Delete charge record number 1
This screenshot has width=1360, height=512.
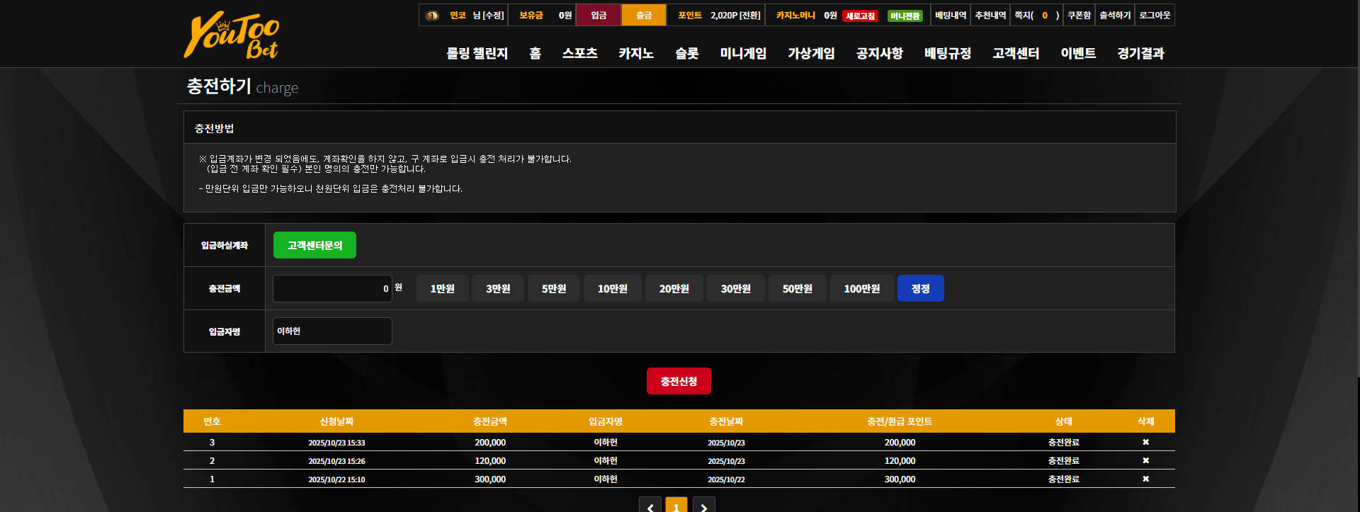[1145, 479]
